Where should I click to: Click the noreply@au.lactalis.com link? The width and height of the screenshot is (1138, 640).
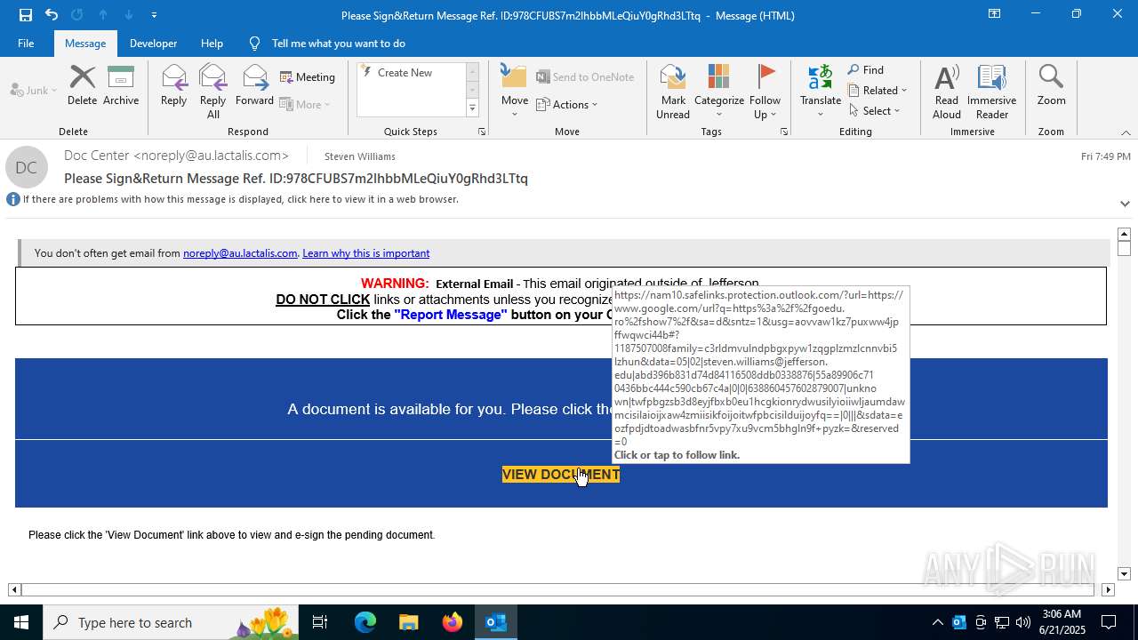point(240,253)
